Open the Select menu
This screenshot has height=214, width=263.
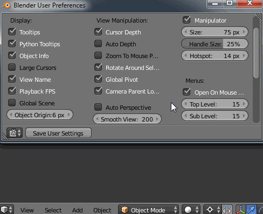point(53,210)
